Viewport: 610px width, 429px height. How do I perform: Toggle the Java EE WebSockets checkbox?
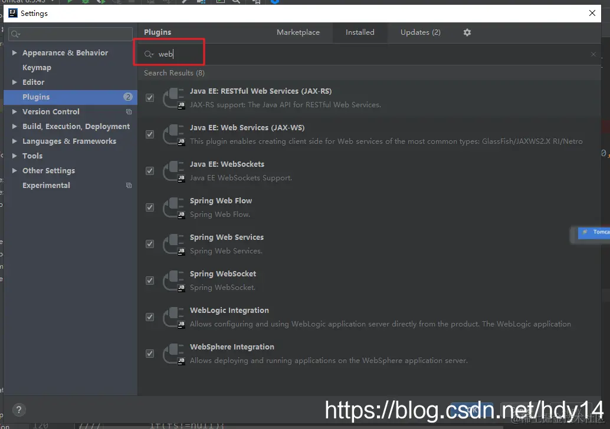150,171
